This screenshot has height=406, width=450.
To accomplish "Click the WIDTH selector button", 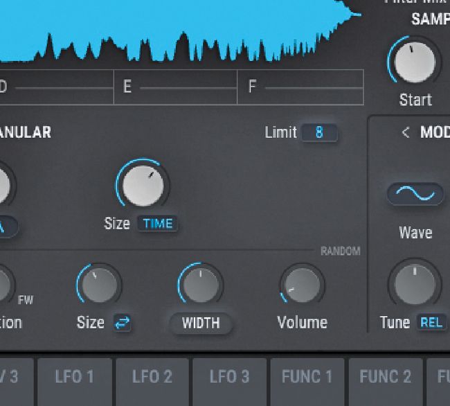I will coord(201,323).
